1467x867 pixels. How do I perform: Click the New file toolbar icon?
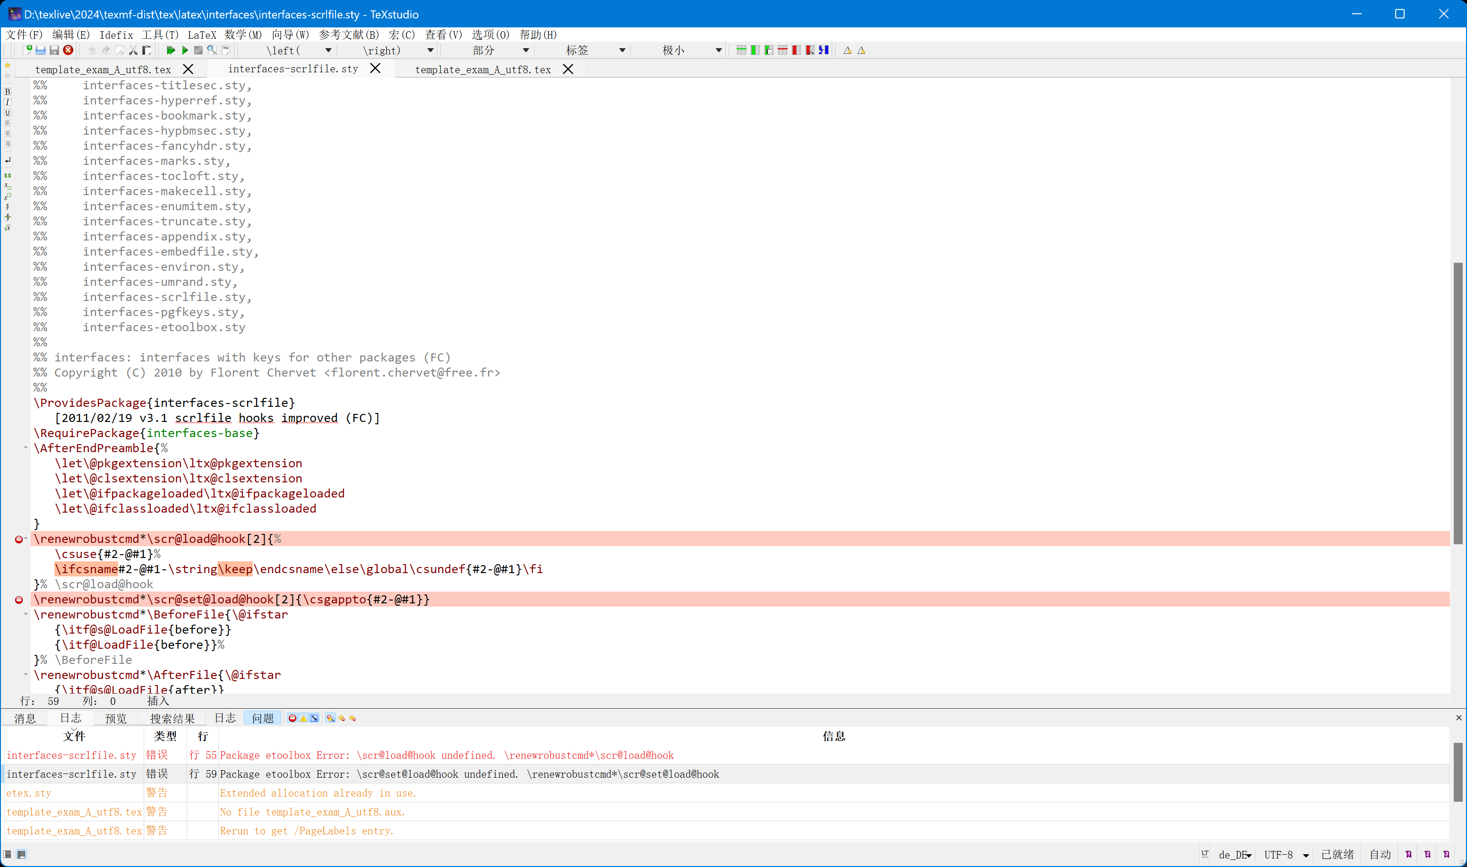27,50
